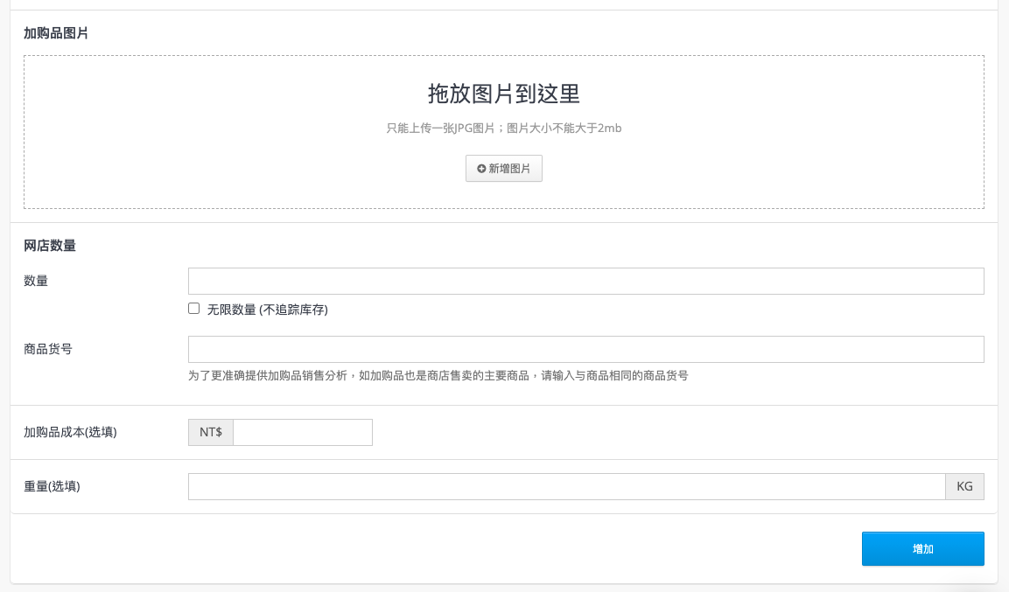Click the image drop zone area

(x=504, y=132)
